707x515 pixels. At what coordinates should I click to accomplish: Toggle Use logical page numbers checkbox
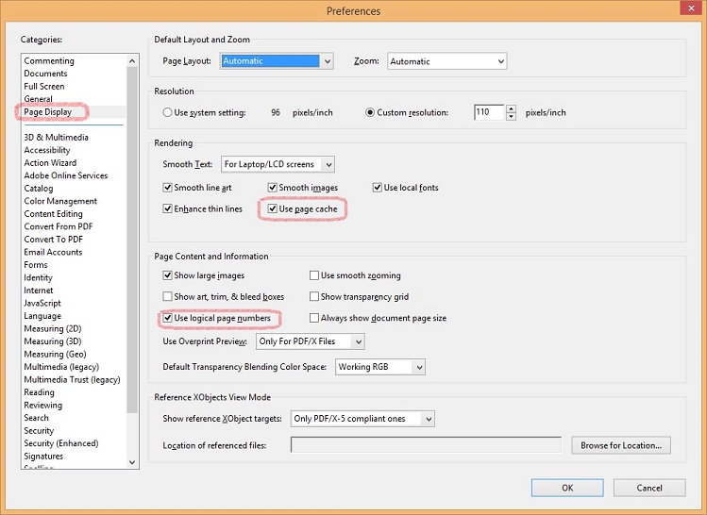pyautogui.click(x=168, y=318)
